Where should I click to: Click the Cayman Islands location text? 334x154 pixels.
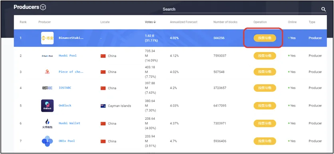click(x=119, y=106)
